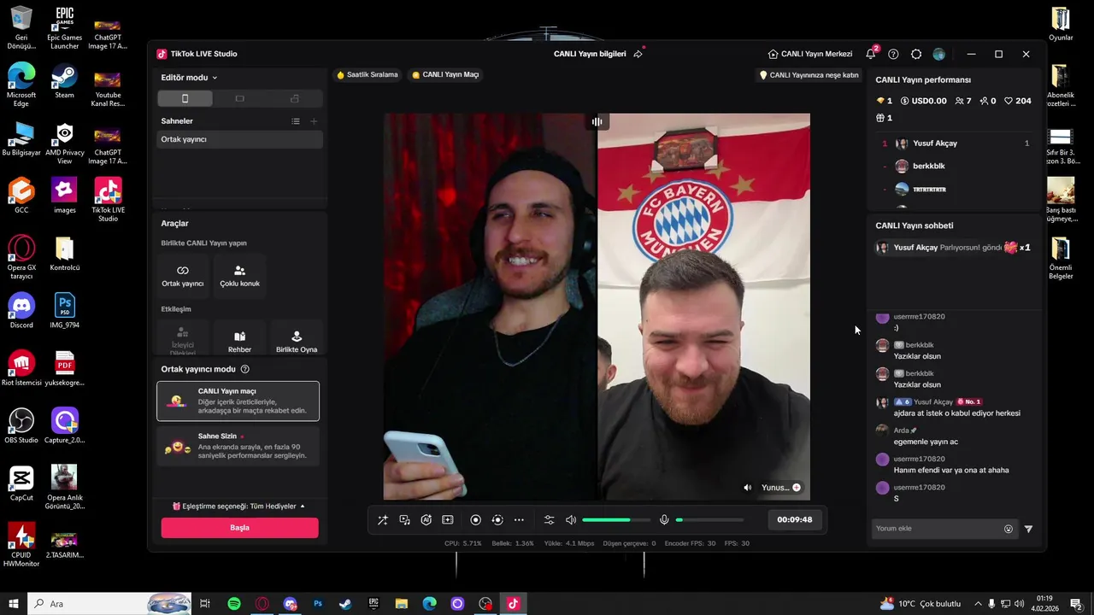Open Photoshop from the taskbar
The width and height of the screenshot is (1094, 615).
point(318,604)
